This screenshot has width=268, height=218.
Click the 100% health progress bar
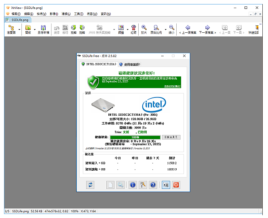pos(135,137)
